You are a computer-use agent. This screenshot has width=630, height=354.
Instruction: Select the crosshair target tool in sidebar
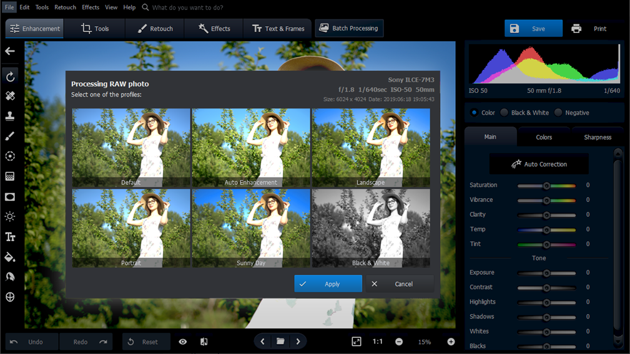tap(10, 297)
